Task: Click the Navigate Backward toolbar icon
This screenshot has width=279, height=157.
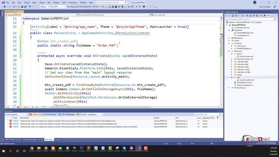Action: [5, 7]
